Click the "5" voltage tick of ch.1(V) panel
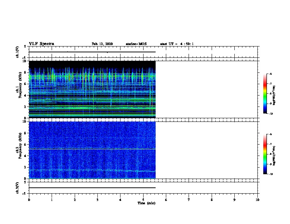 pyautogui.click(x=25, y=46)
